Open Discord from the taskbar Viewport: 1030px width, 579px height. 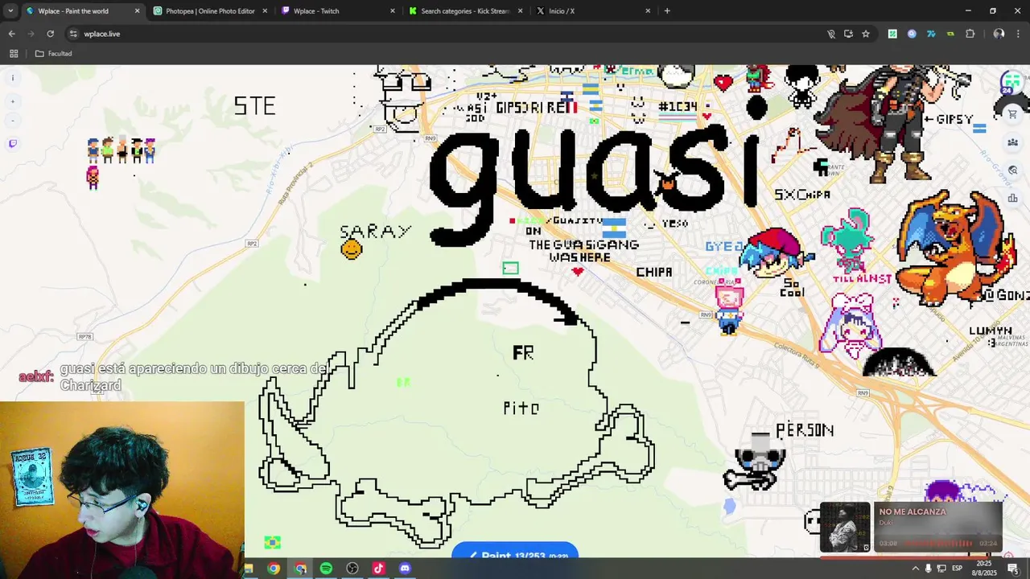[405, 569]
